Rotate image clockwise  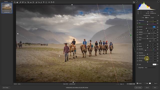click(54, 2)
